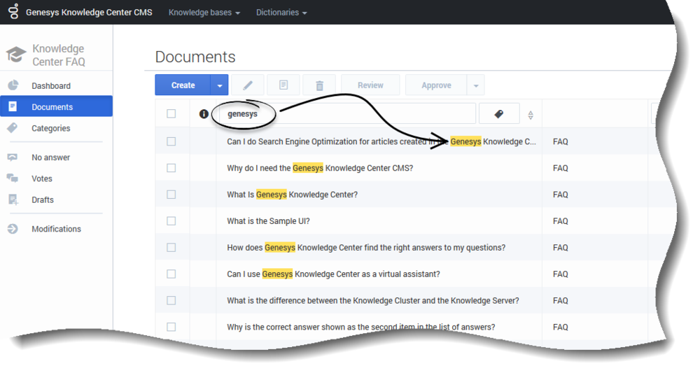Screen dimensions: 700x373
Task: Check the box for 'What is the Sample UI?' row
Action: [171, 221]
